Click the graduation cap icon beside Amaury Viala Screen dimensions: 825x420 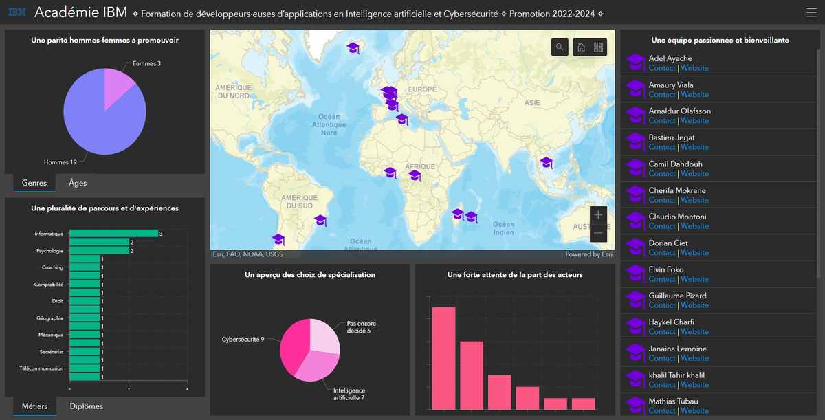[x=635, y=89]
